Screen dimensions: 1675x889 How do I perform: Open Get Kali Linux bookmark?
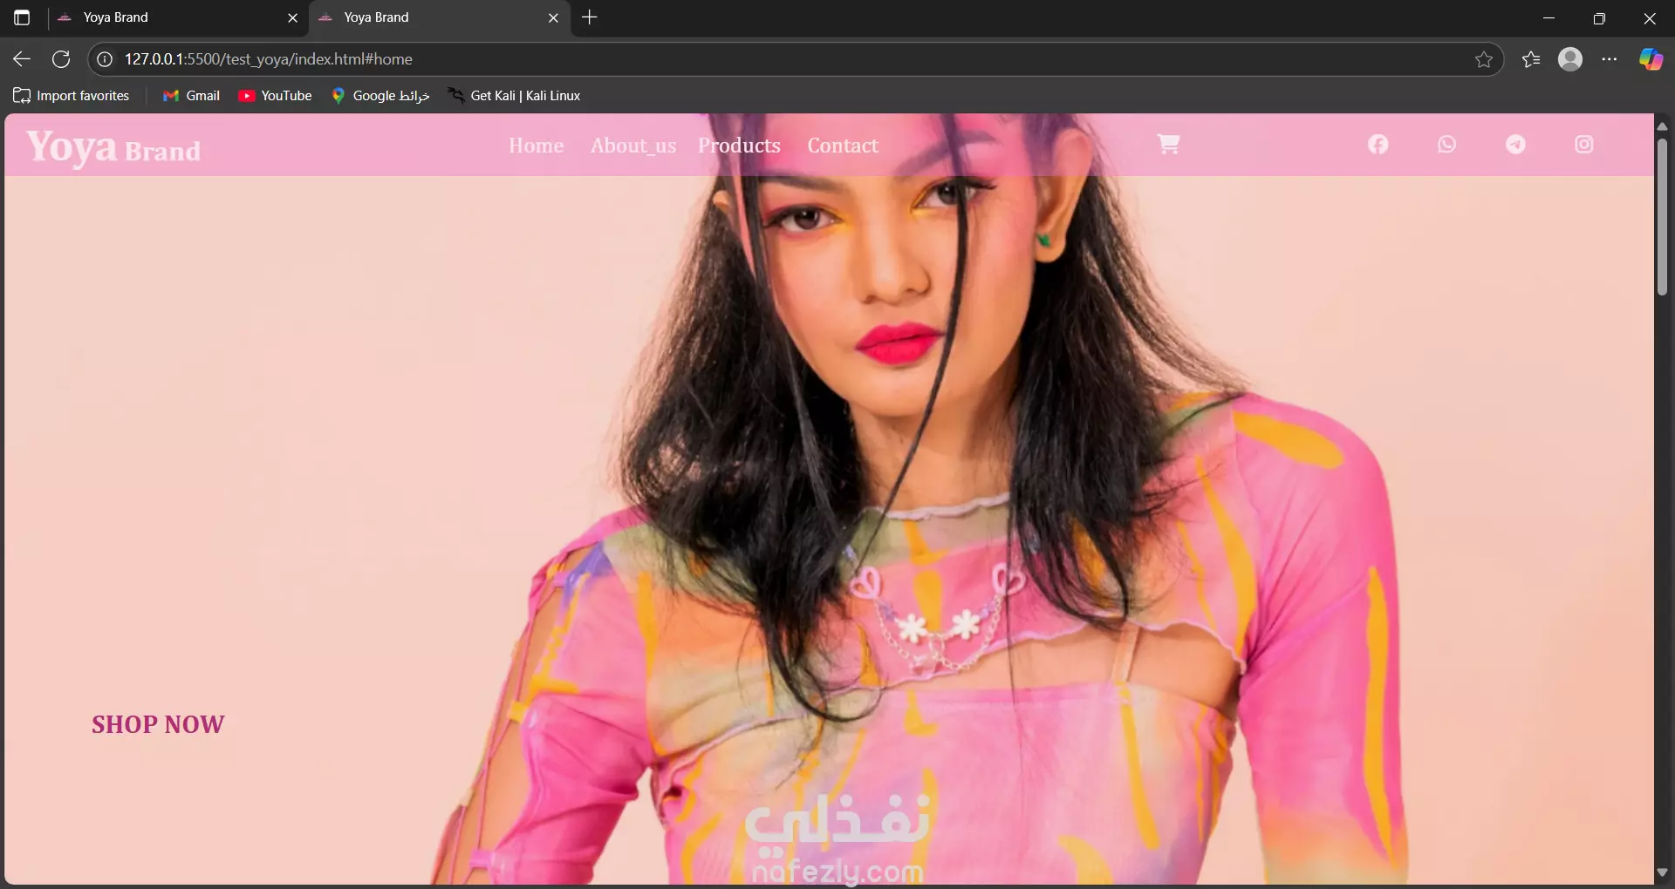coord(514,96)
